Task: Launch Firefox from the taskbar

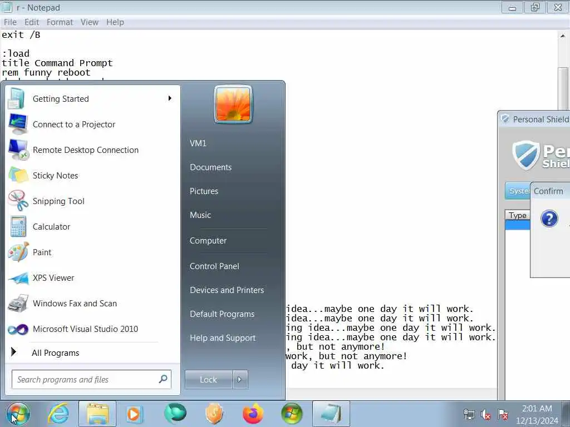Action: 253,414
